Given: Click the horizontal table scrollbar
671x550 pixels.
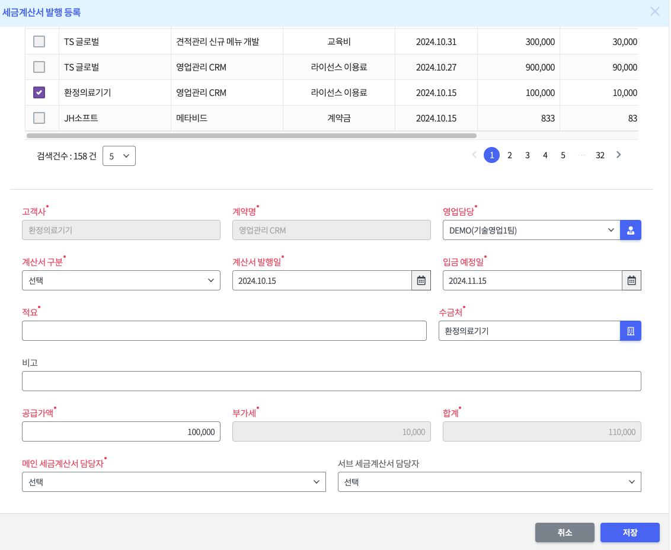Looking at the screenshot, I should pos(251,136).
